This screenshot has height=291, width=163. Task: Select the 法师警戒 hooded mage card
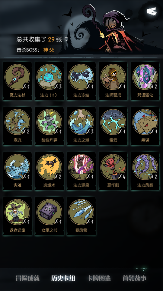(113, 81)
